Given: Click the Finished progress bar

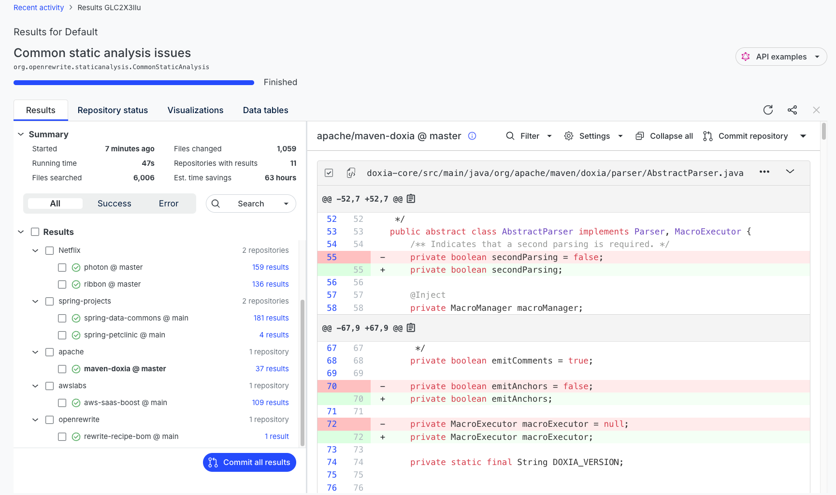Looking at the screenshot, I should click(x=134, y=83).
